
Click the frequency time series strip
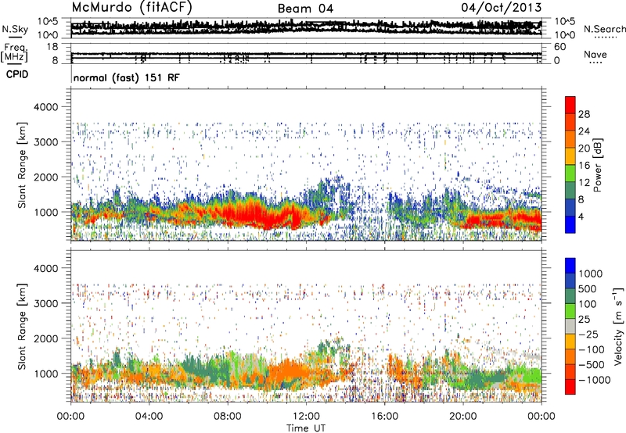click(306, 54)
